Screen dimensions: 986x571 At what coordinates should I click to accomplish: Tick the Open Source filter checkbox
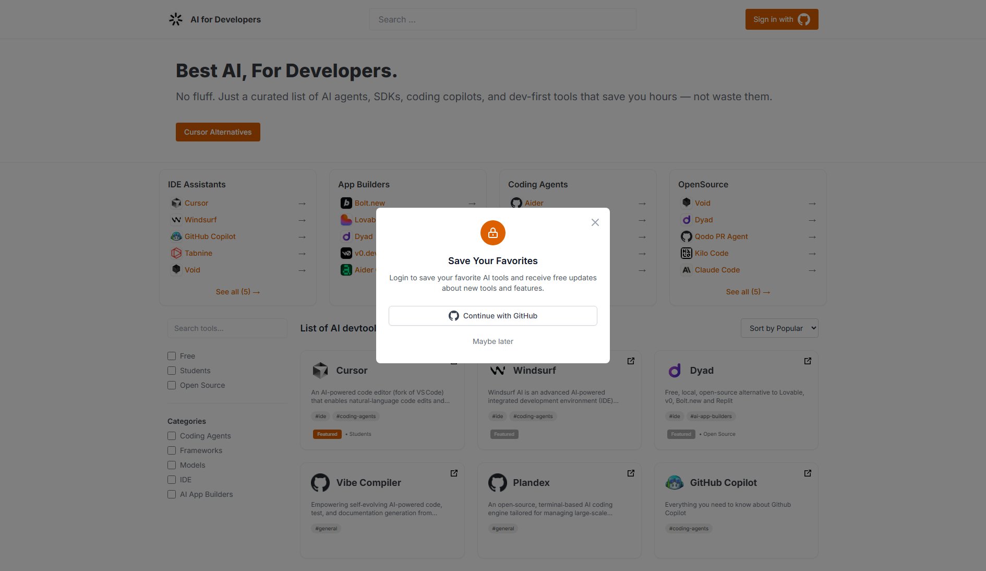(172, 385)
